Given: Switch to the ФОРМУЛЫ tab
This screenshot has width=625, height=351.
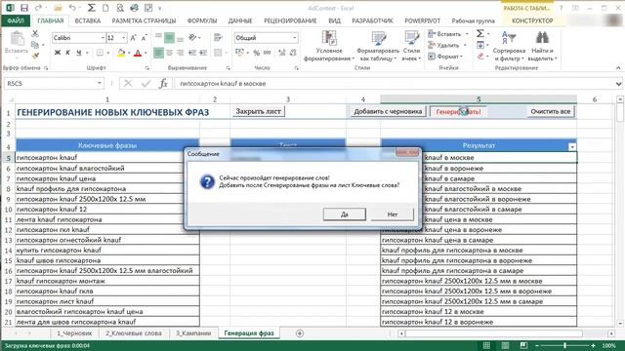Looking at the screenshot, I should click(202, 20).
